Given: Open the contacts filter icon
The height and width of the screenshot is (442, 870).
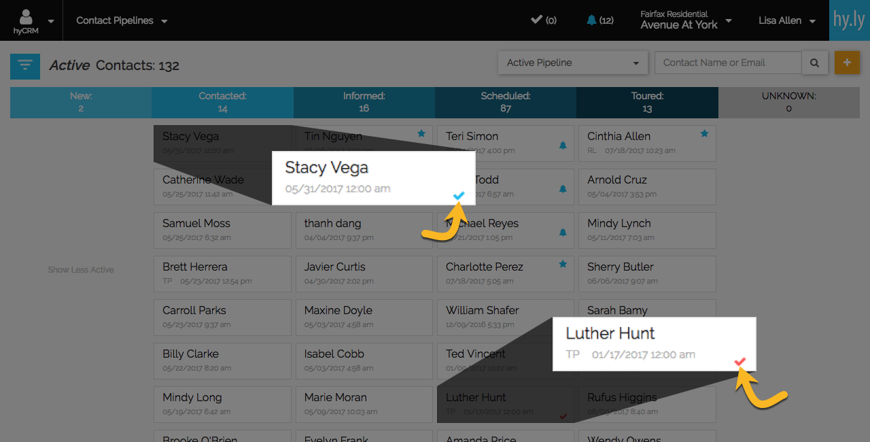Looking at the screenshot, I should click(25, 66).
